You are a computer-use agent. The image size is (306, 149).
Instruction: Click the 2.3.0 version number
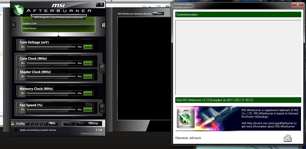(x=99, y=130)
